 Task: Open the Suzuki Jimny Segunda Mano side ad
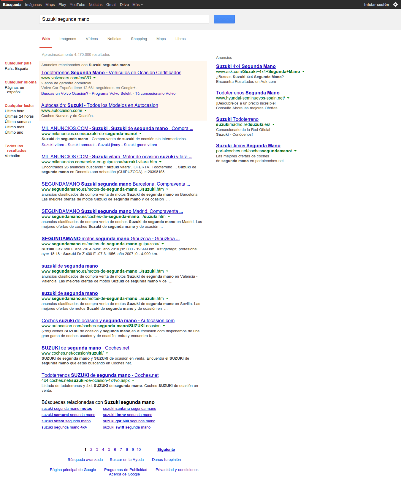click(x=248, y=146)
